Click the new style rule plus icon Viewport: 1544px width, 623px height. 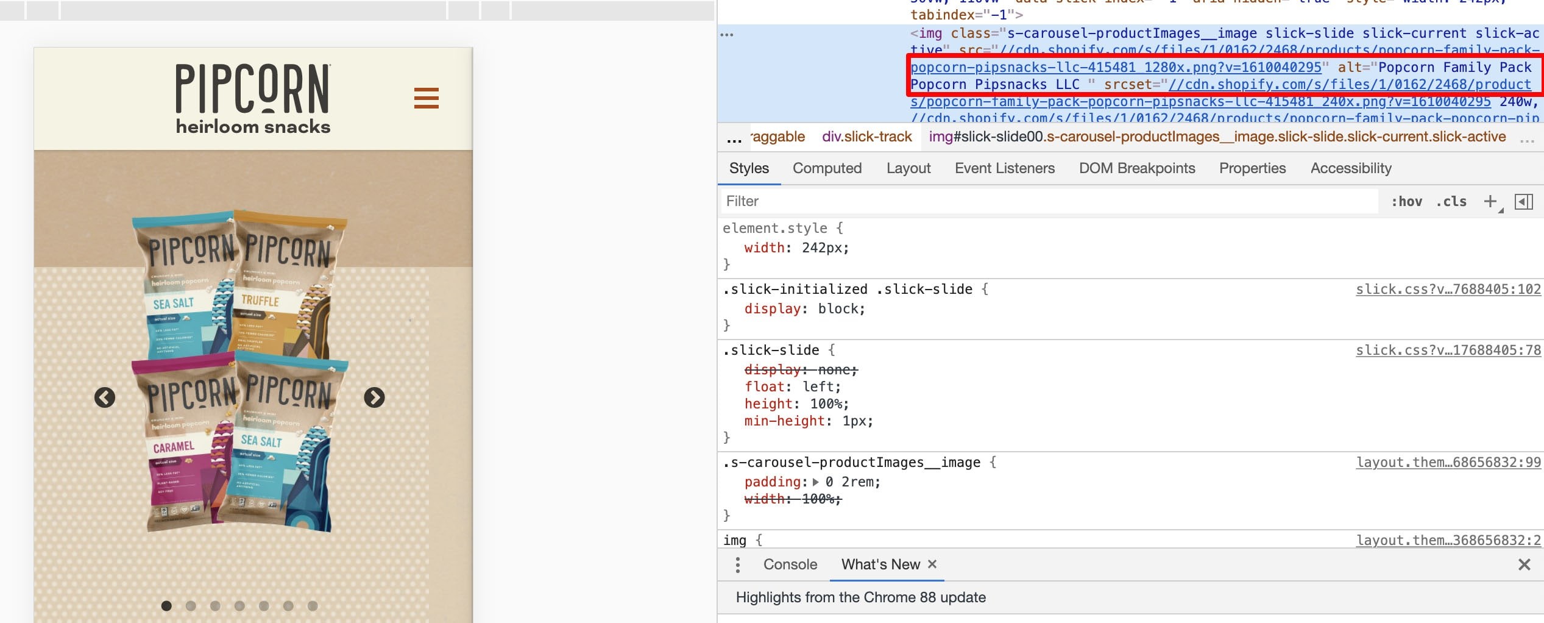pos(1490,201)
